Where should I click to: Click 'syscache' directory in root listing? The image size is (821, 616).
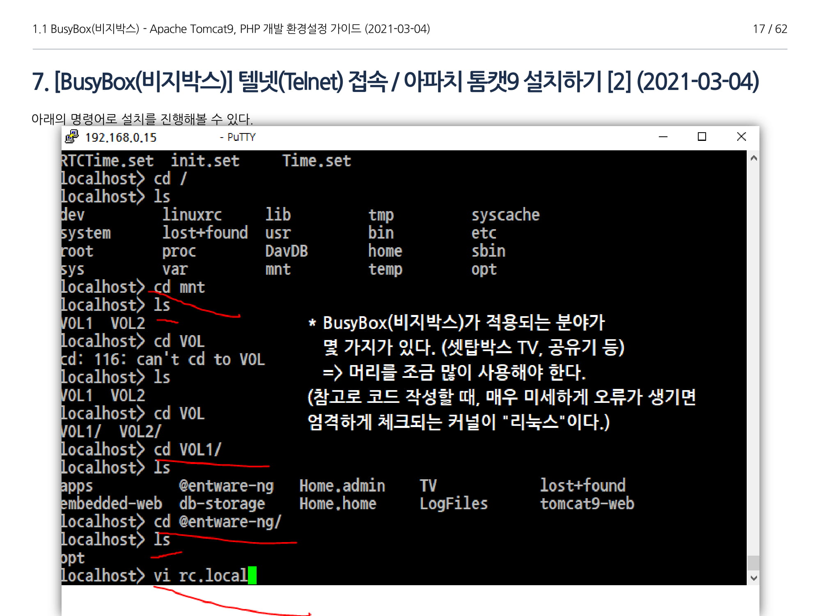[x=505, y=215]
